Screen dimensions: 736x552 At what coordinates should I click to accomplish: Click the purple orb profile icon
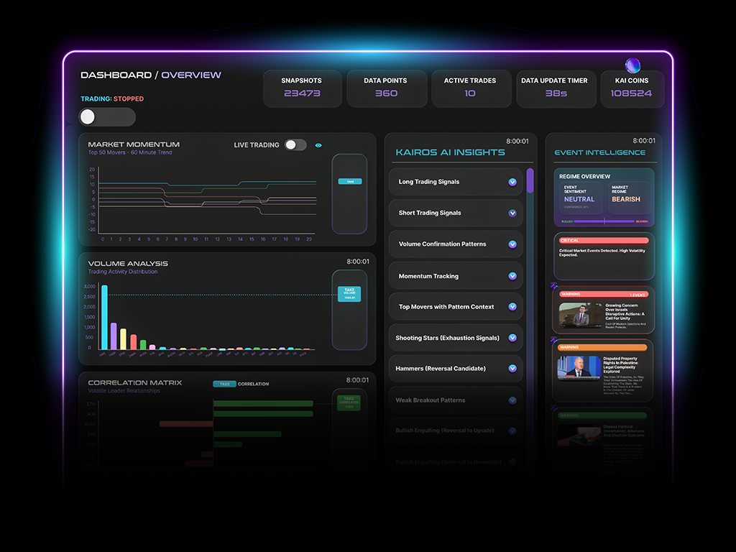tap(632, 65)
